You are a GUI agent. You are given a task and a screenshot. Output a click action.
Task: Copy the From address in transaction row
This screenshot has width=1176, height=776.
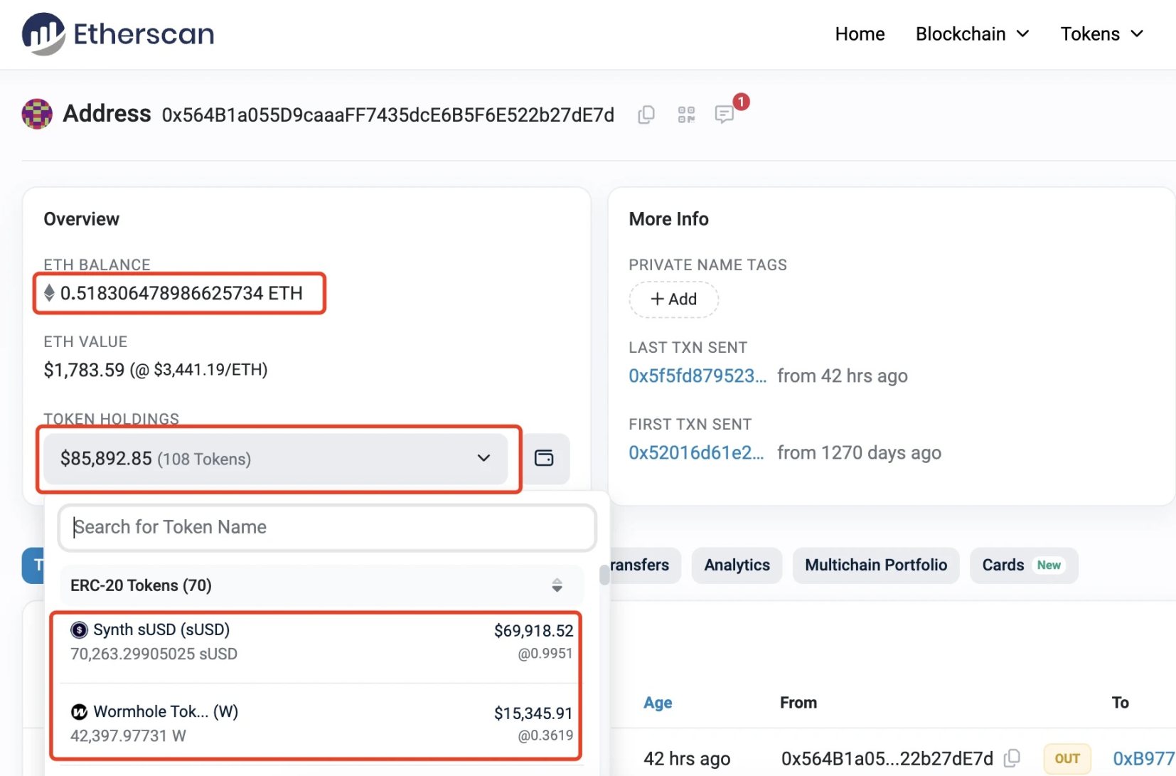coord(1012,758)
